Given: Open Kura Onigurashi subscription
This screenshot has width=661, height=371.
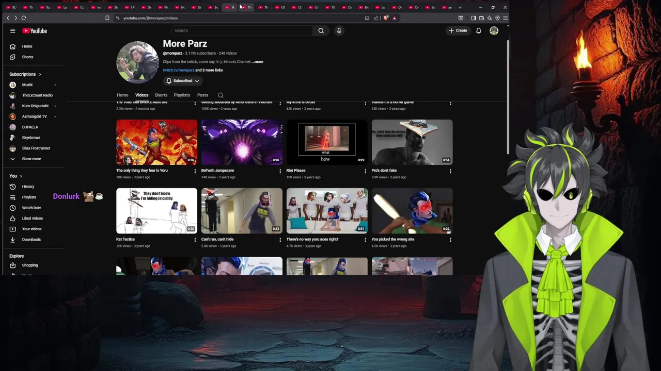Looking at the screenshot, I should pyautogui.click(x=35, y=106).
